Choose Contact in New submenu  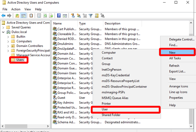click(107, 58)
